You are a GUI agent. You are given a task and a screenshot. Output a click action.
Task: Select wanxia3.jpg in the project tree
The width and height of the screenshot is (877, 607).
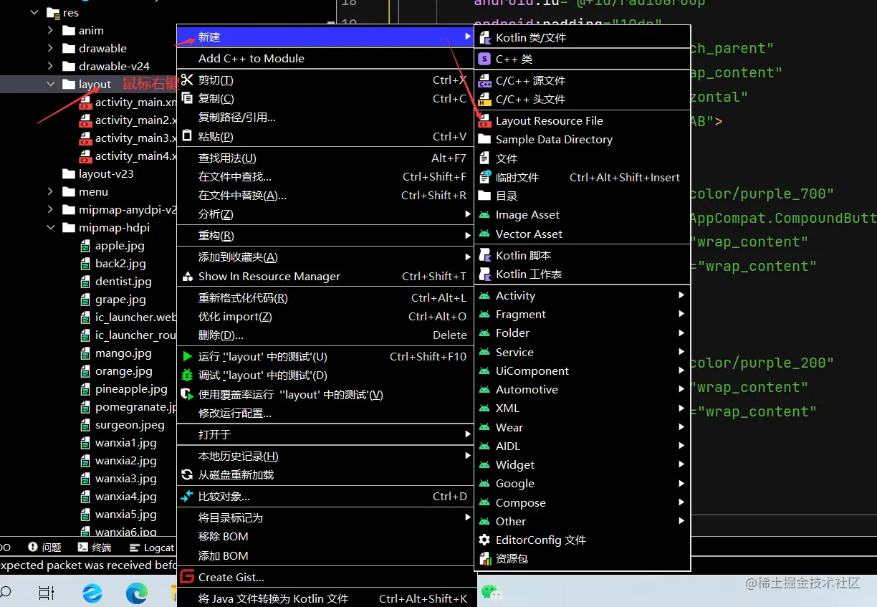[125, 479]
